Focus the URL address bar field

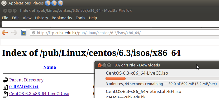point(124,33)
